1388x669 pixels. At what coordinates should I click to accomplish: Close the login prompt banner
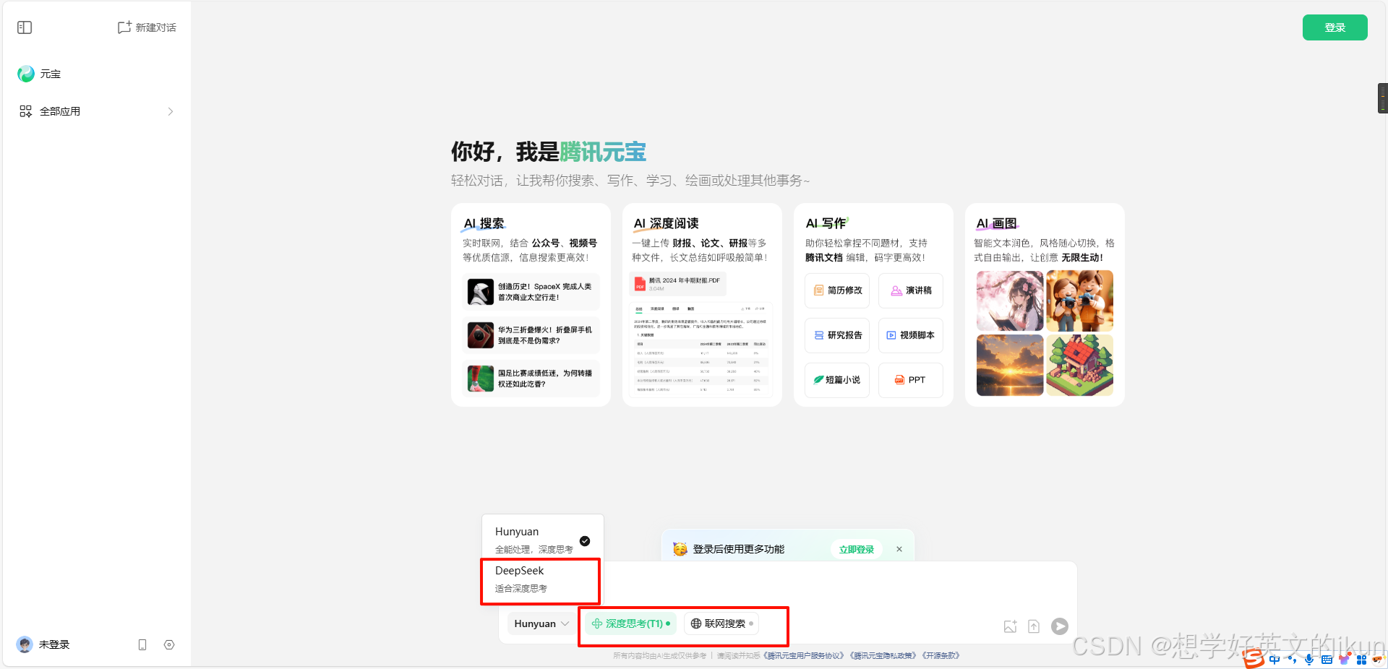pos(899,549)
